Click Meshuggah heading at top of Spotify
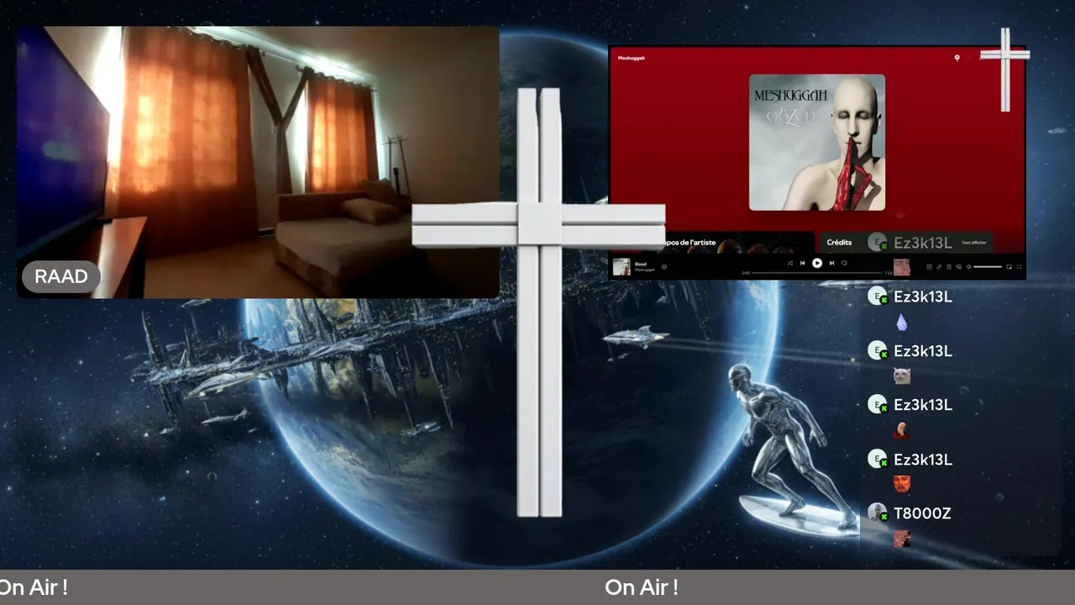This screenshot has width=1075, height=605. coord(632,58)
